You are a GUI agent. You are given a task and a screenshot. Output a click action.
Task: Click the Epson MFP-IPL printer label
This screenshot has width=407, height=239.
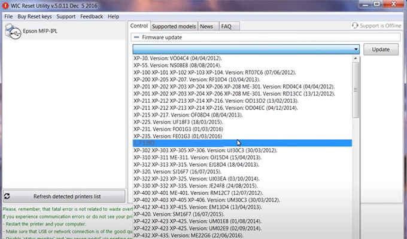(40, 31)
